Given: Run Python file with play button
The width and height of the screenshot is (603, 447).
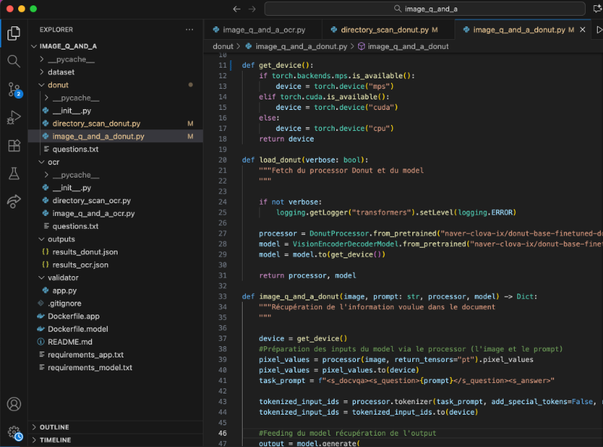Looking at the screenshot, I should tap(599, 30).
